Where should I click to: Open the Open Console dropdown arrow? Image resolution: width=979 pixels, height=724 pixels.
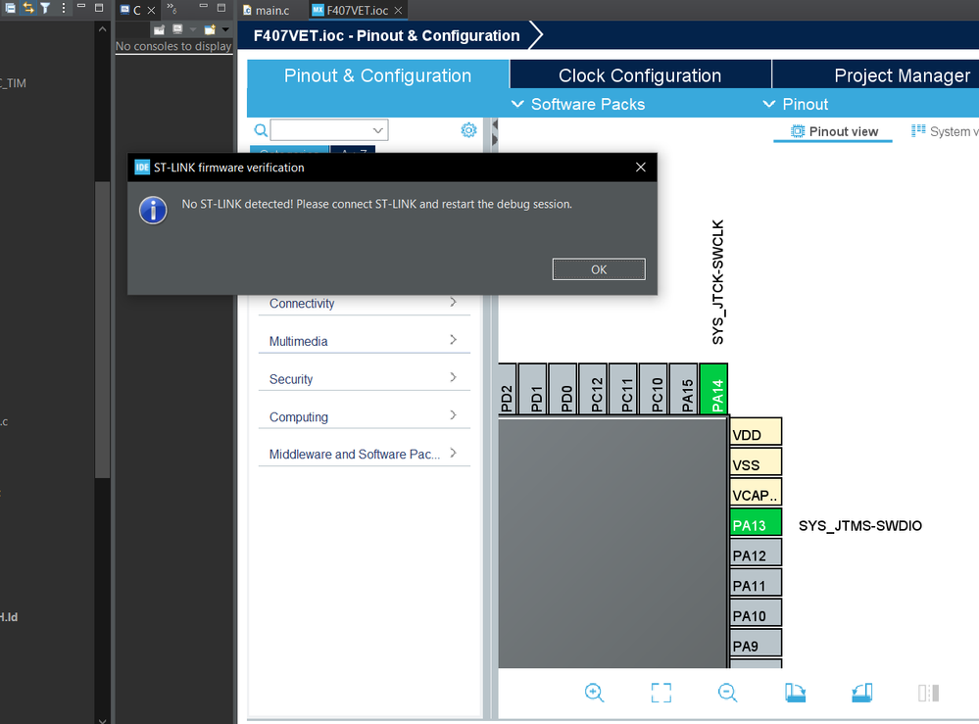[225, 29]
